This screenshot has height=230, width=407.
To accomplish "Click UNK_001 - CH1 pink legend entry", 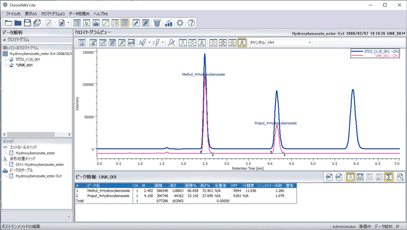I will (x=375, y=56).
